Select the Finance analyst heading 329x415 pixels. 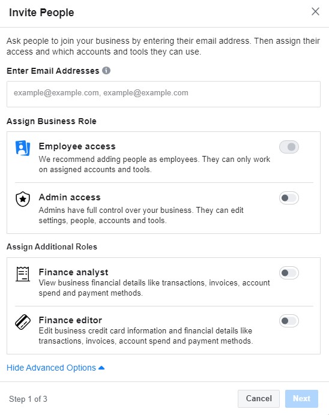point(73,272)
